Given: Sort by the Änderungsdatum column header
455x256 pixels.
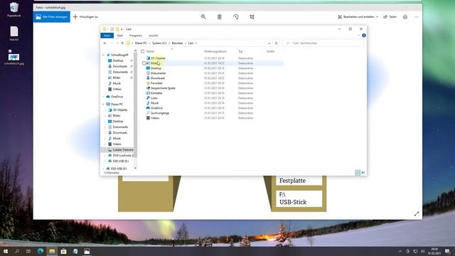Looking at the screenshot, I should click(x=215, y=51).
